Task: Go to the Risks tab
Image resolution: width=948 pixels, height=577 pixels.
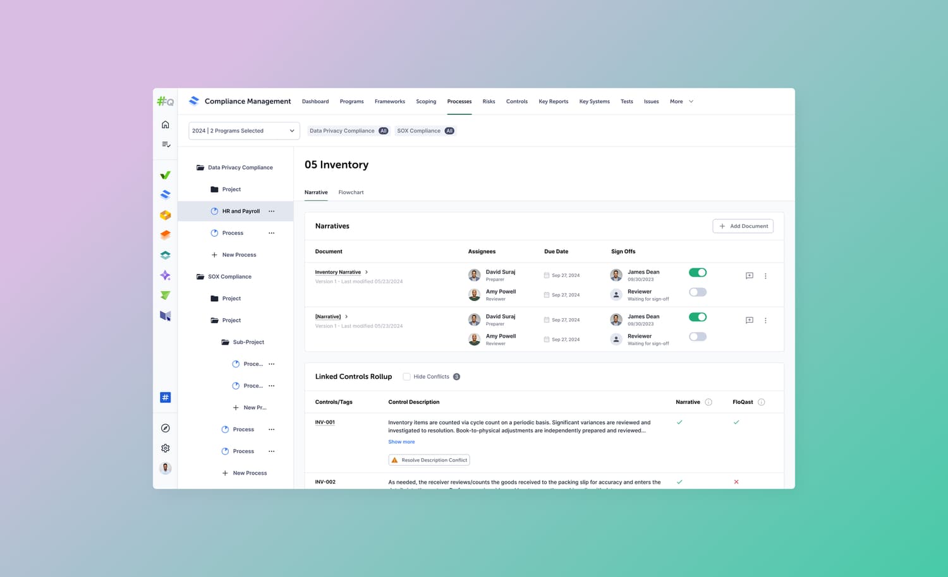Action: pos(489,102)
